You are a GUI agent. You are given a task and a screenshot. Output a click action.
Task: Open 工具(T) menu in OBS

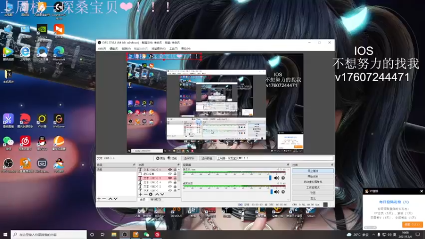174,48
